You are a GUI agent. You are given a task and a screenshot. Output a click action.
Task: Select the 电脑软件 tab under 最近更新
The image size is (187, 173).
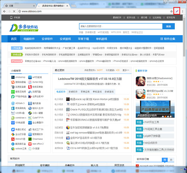61,92
